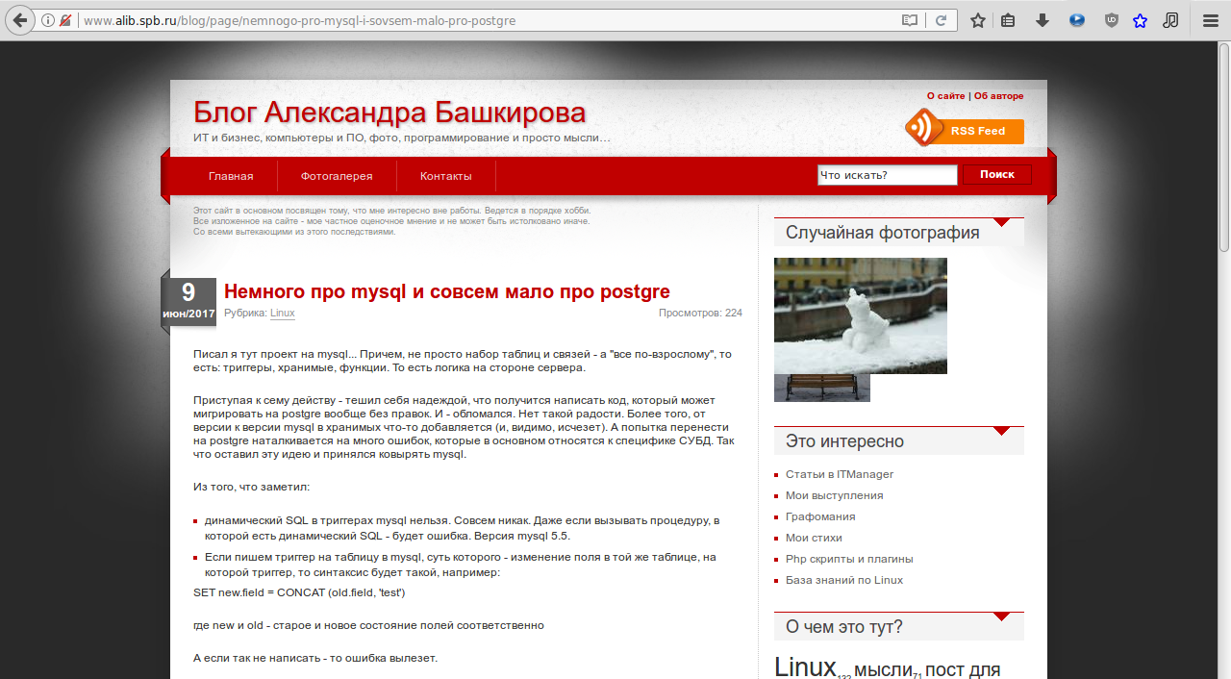Open the Главная menu item
This screenshot has width=1231, height=679.
pyautogui.click(x=231, y=176)
